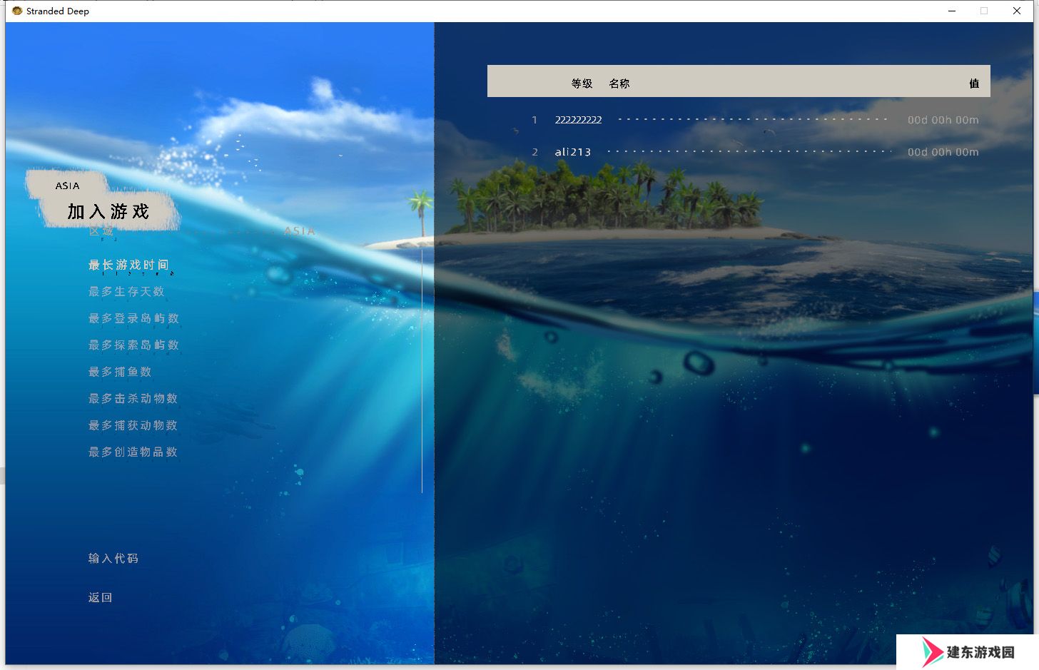Click the 加入游戏 title button
This screenshot has height=670, width=1039.
coord(108,211)
